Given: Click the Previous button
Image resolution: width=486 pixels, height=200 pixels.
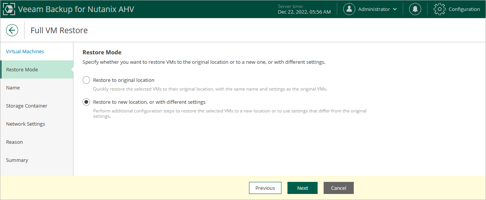Looking at the screenshot, I should pyautogui.click(x=265, y=188).
